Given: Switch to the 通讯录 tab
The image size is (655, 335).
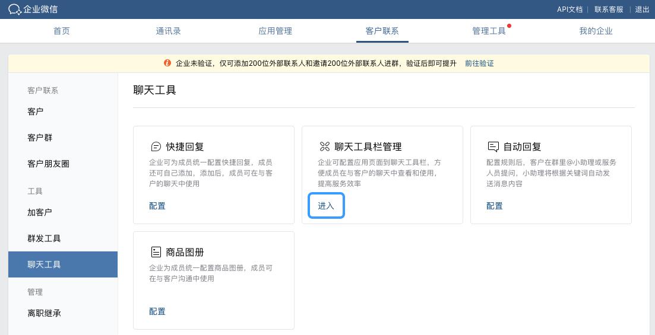Looking at the screenshot, I should coord(168,31).
